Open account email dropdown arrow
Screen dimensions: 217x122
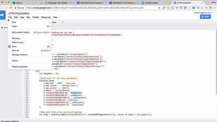(x=212, y=13)
